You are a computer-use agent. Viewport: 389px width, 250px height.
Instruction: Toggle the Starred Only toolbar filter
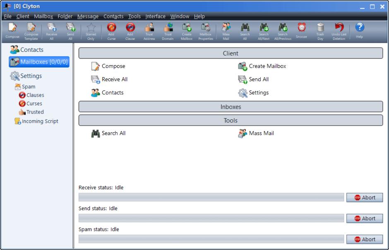coord(91,32)
